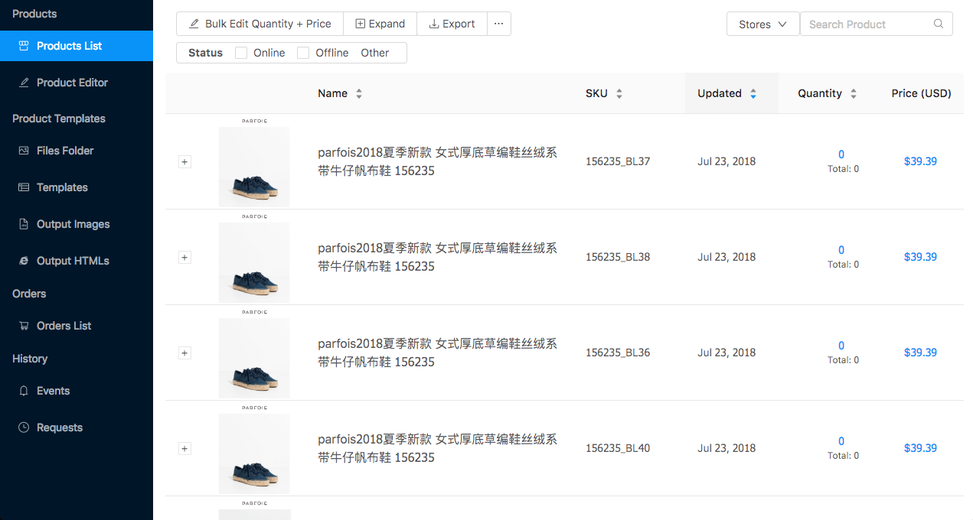Click quantity 0 for 156235_BL36
The height and width of the screenshot is (520, 973).
point(841,346)
